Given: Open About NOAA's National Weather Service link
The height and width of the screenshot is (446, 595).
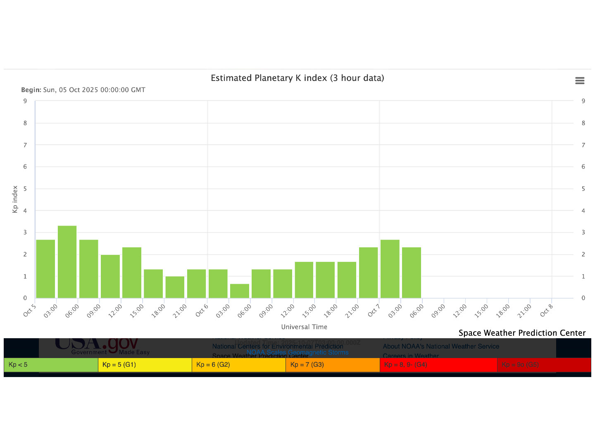Looking at the screenshot, I should point(440,346).
